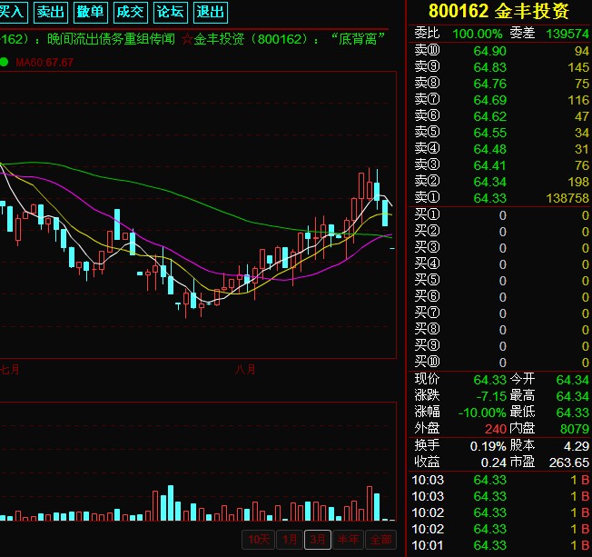
Task: Select the 买⑤ buy level row
Action: tap(501, 281)
